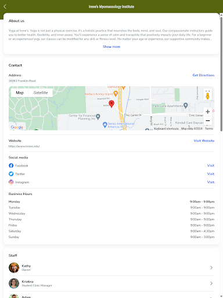Viewport: 223px width, 298px height.
Task: Click Center for Financial Planning marker
Action: click(x=98, y=116)
